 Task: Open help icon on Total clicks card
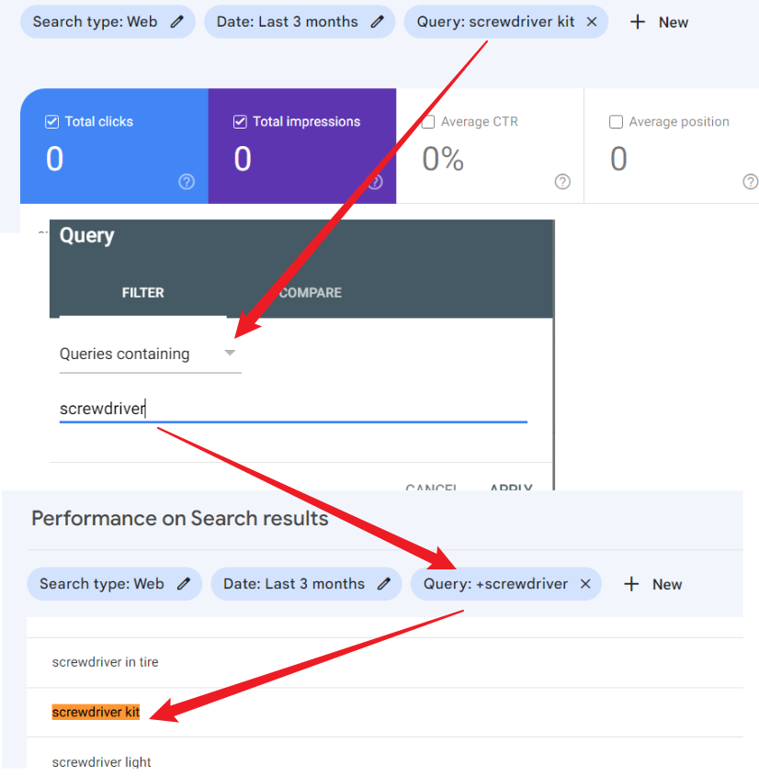click(x=187, y=182)
